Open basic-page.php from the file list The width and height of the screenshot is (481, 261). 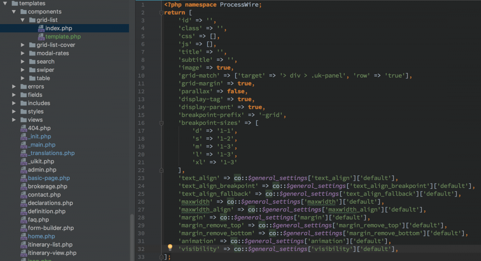coord(49,178)
